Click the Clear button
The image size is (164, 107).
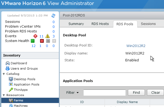click(x=156, y=93)
